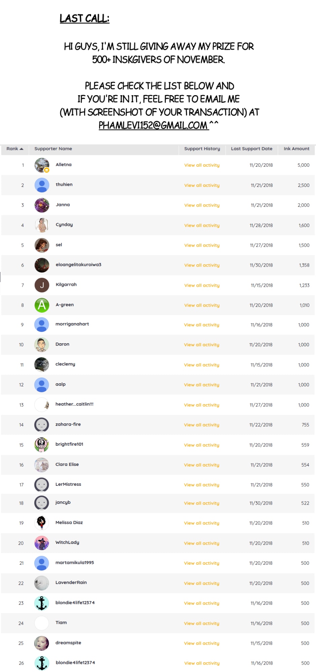Screen dimensions: 316x672
Task: Sort by Rank column arrow
Action: coord(22,149)
